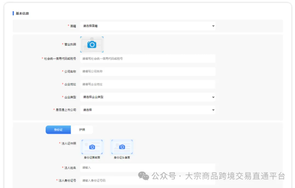Click the 法人证件照 field label
The width and height of the screenshot is (295, 188).
68,143
